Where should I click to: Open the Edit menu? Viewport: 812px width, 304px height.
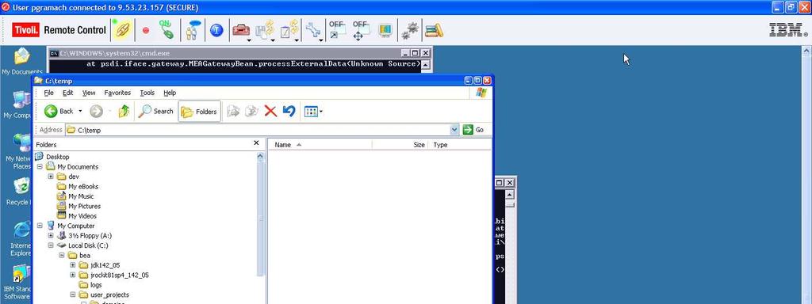68,93
